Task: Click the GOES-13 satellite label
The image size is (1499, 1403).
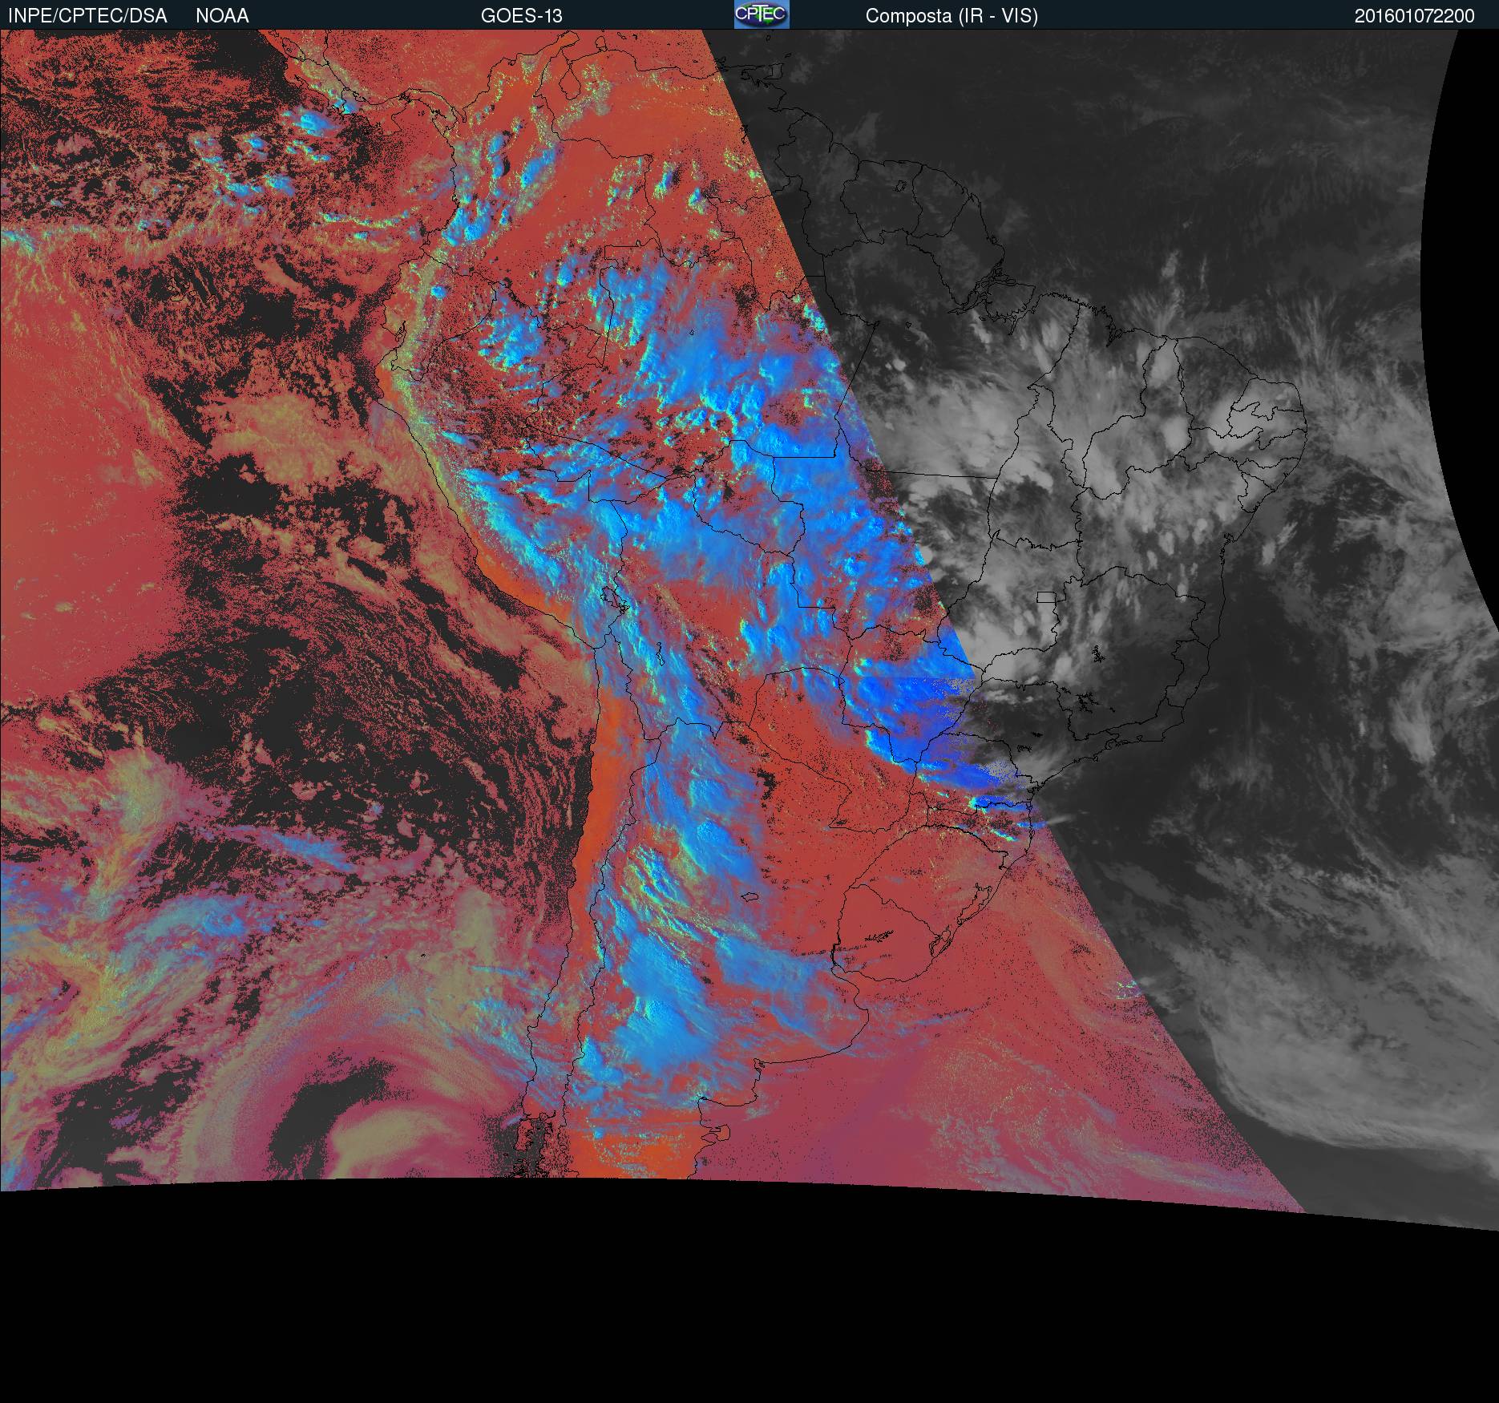Action: (x=522, y=16)
